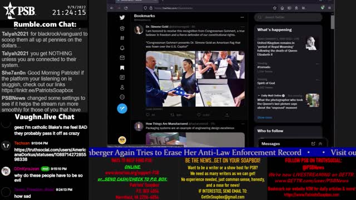Open bottom-right certificate closeup photo

point(220,93)
